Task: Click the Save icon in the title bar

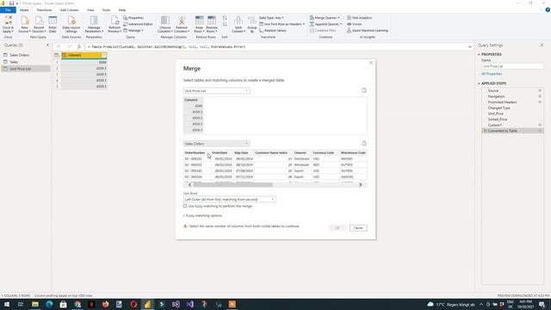Action: 11,3
